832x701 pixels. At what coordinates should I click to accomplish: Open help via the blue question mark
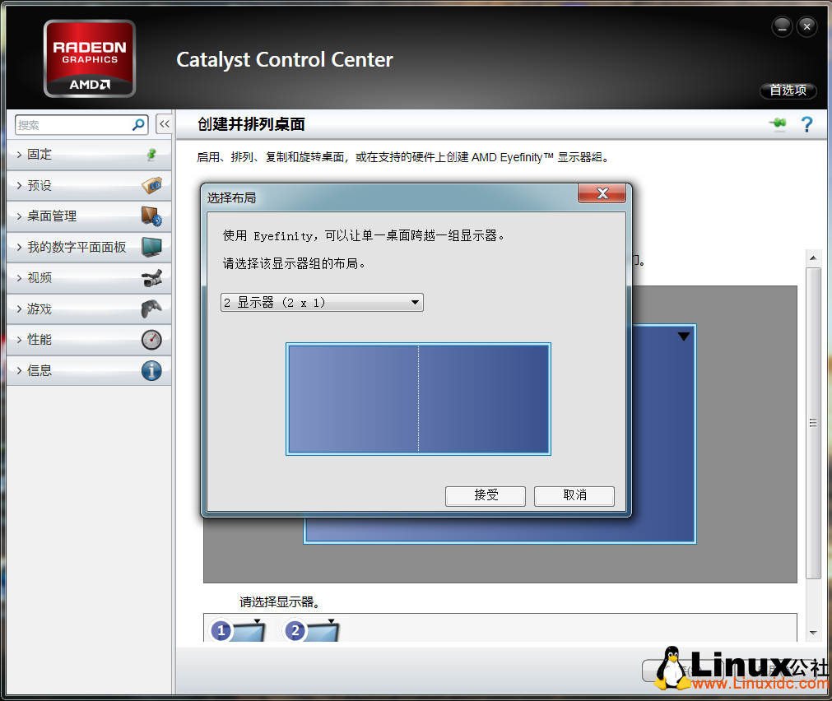(806, 124)
